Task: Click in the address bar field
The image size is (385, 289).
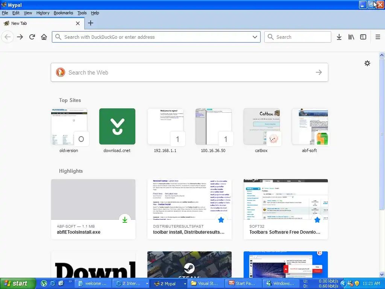Action: (156, 37)
